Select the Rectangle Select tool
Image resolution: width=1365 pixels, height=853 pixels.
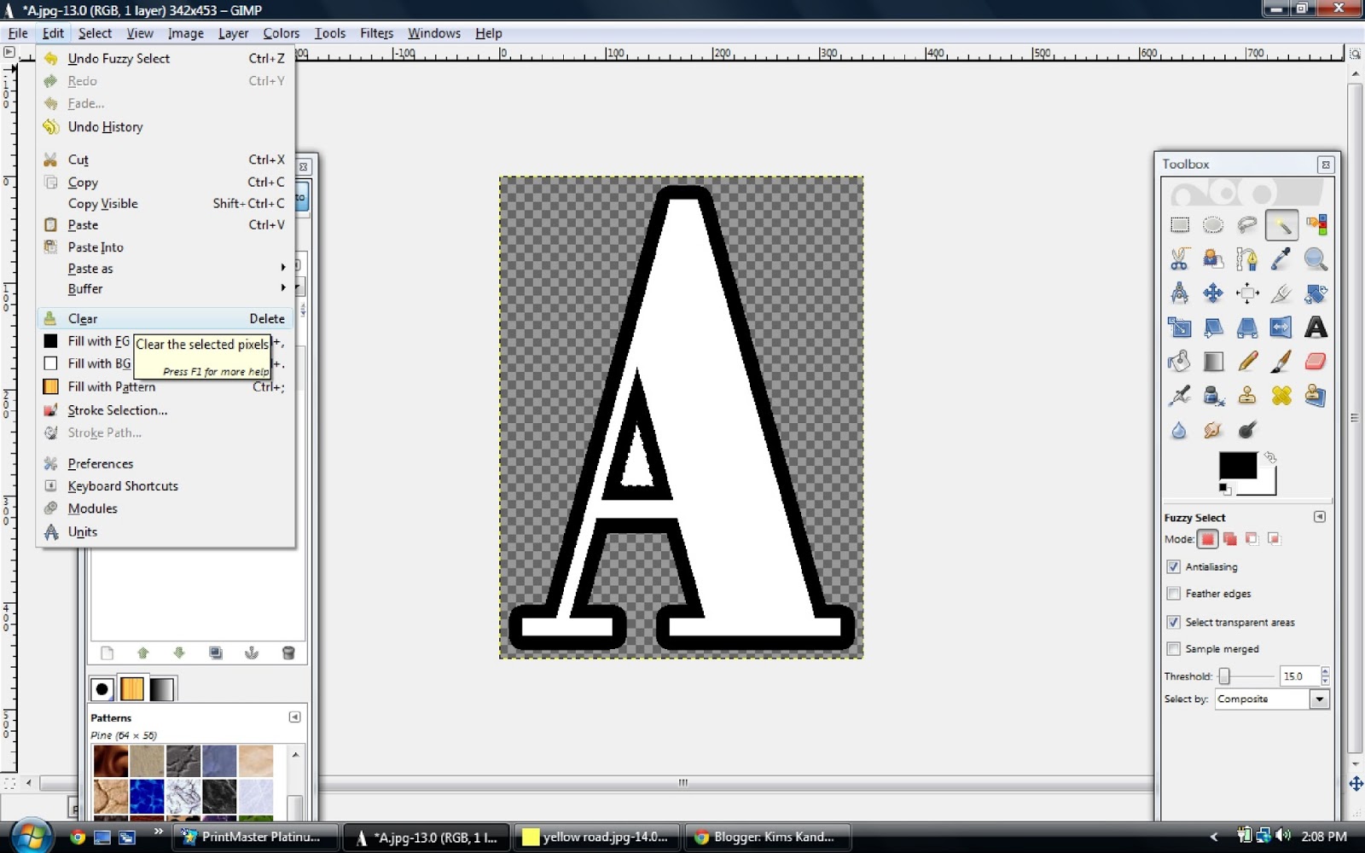click(x=1179, y=225)
